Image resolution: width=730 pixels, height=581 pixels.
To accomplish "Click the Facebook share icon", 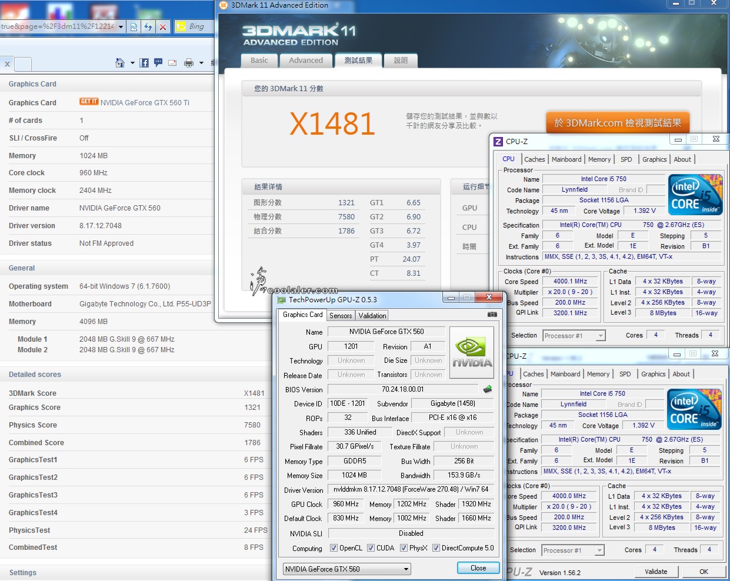I will 144,63.
